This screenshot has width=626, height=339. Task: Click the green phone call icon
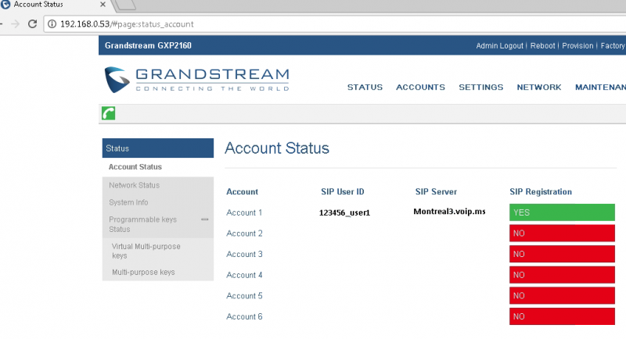tap(108, 113)
